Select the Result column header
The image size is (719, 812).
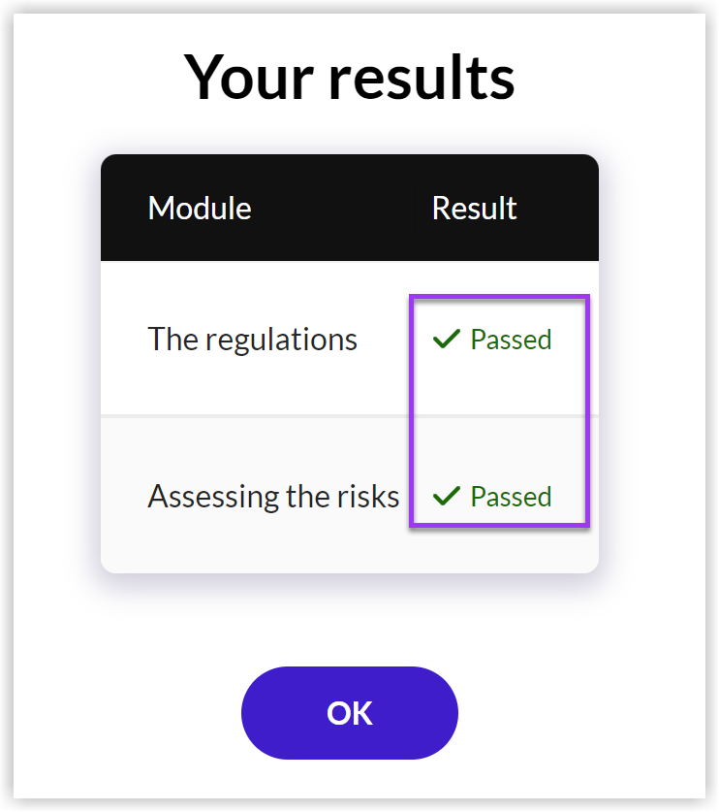tap(474, 209)
